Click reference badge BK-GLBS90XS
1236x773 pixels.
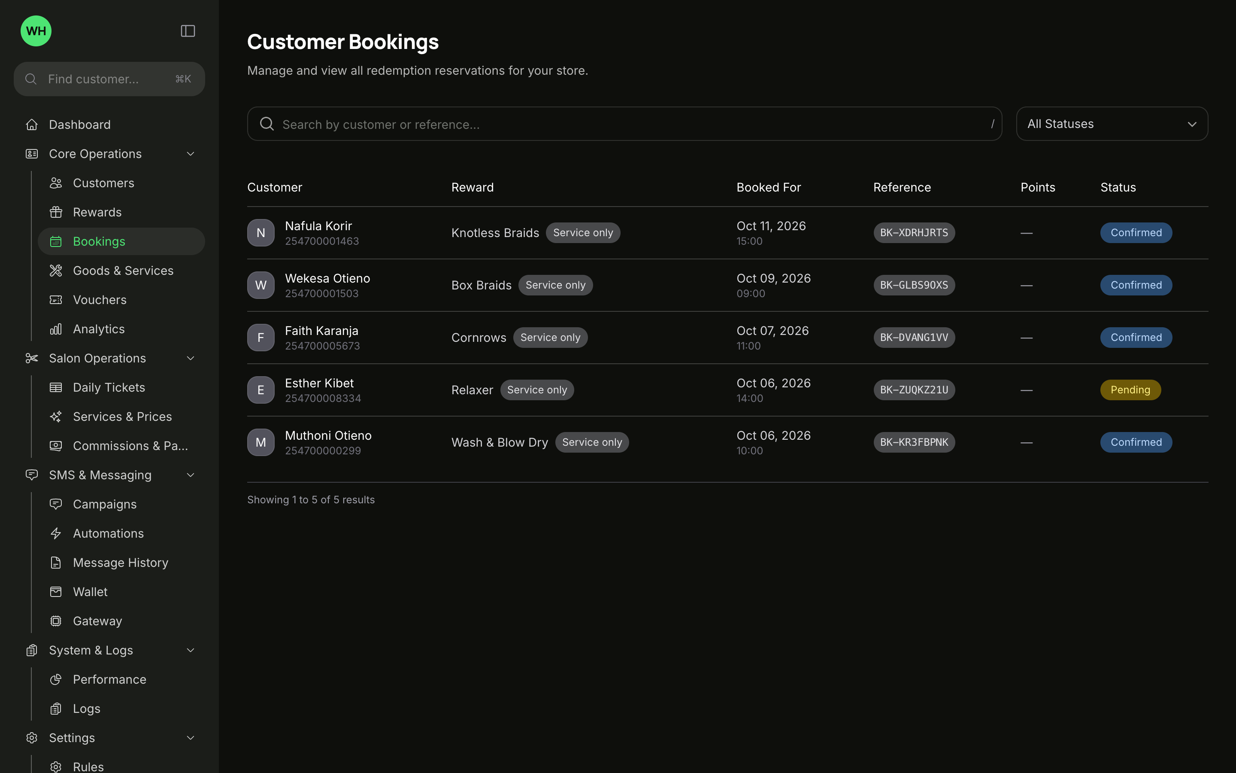pos(914,285)
